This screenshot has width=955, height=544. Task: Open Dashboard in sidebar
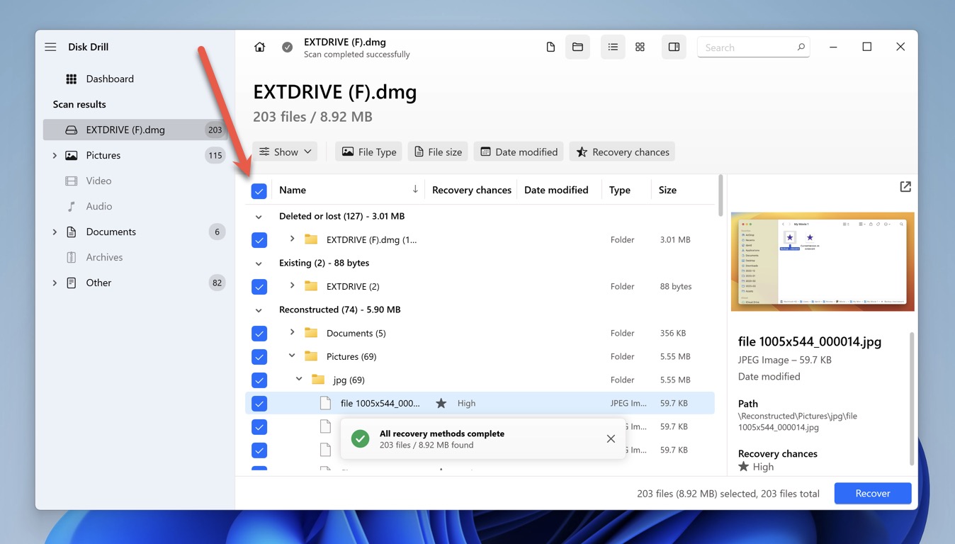point(135,79)
